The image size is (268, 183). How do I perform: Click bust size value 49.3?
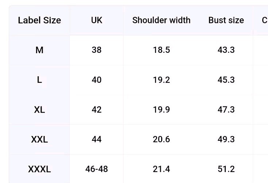pyautogui.click(x=226, y=139)
